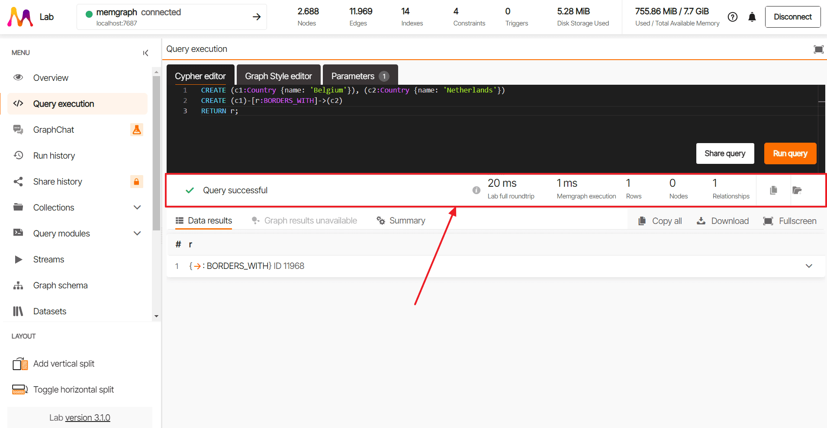The width and height of the screenshot is (827, 428).
Task: Open the folder icon in results bar
Action: [x=797, y=190]
